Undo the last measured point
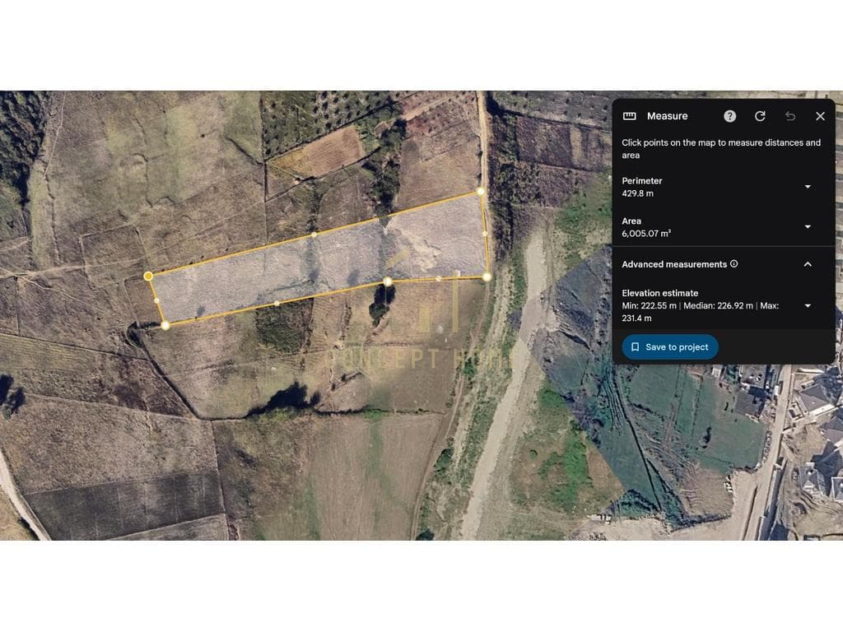The width and height of the screenshot is (843, 632). coord(789,116)
